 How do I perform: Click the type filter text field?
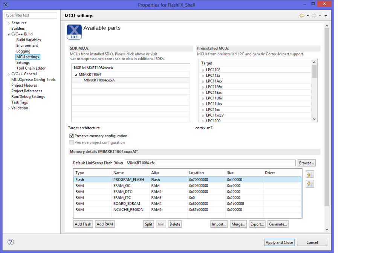coord(31,15)
